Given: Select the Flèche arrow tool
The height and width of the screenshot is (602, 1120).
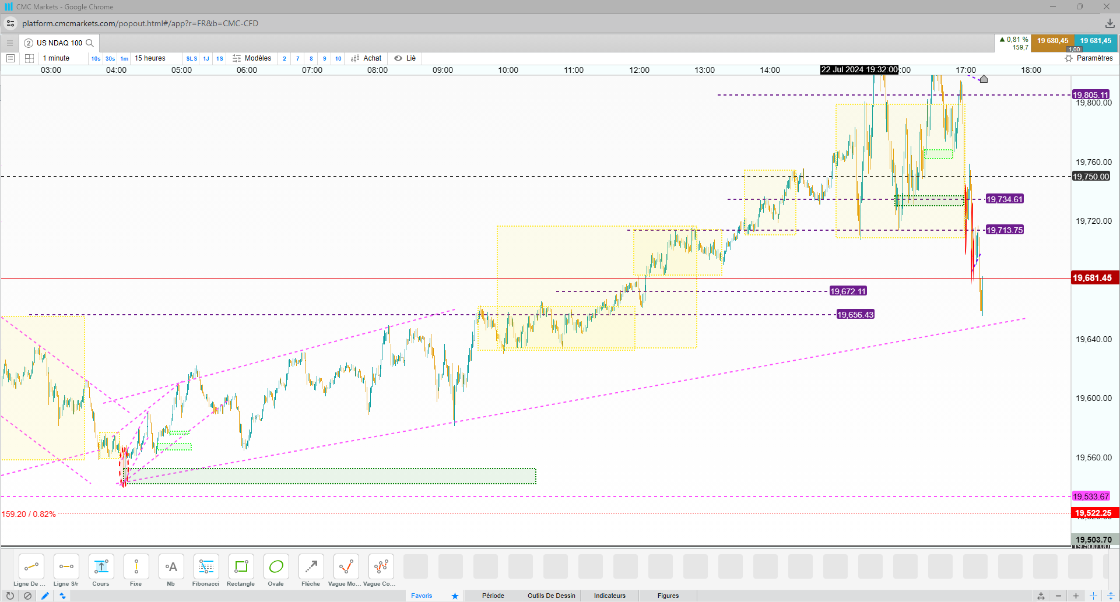Looking at the screenshot, I should click(x=311, y=571).
